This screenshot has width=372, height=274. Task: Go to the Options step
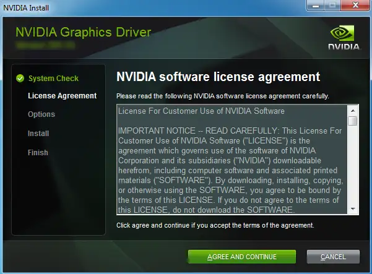(x=41, y=114)
